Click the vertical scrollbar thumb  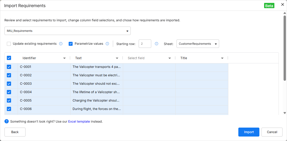click(285, 48)
